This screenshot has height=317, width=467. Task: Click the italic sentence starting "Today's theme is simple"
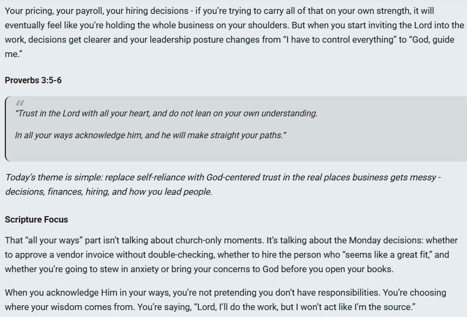pyautogui.click(x=223, y=185)
